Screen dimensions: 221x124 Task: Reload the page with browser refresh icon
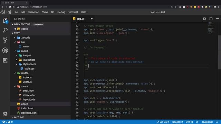click(10, 7)
